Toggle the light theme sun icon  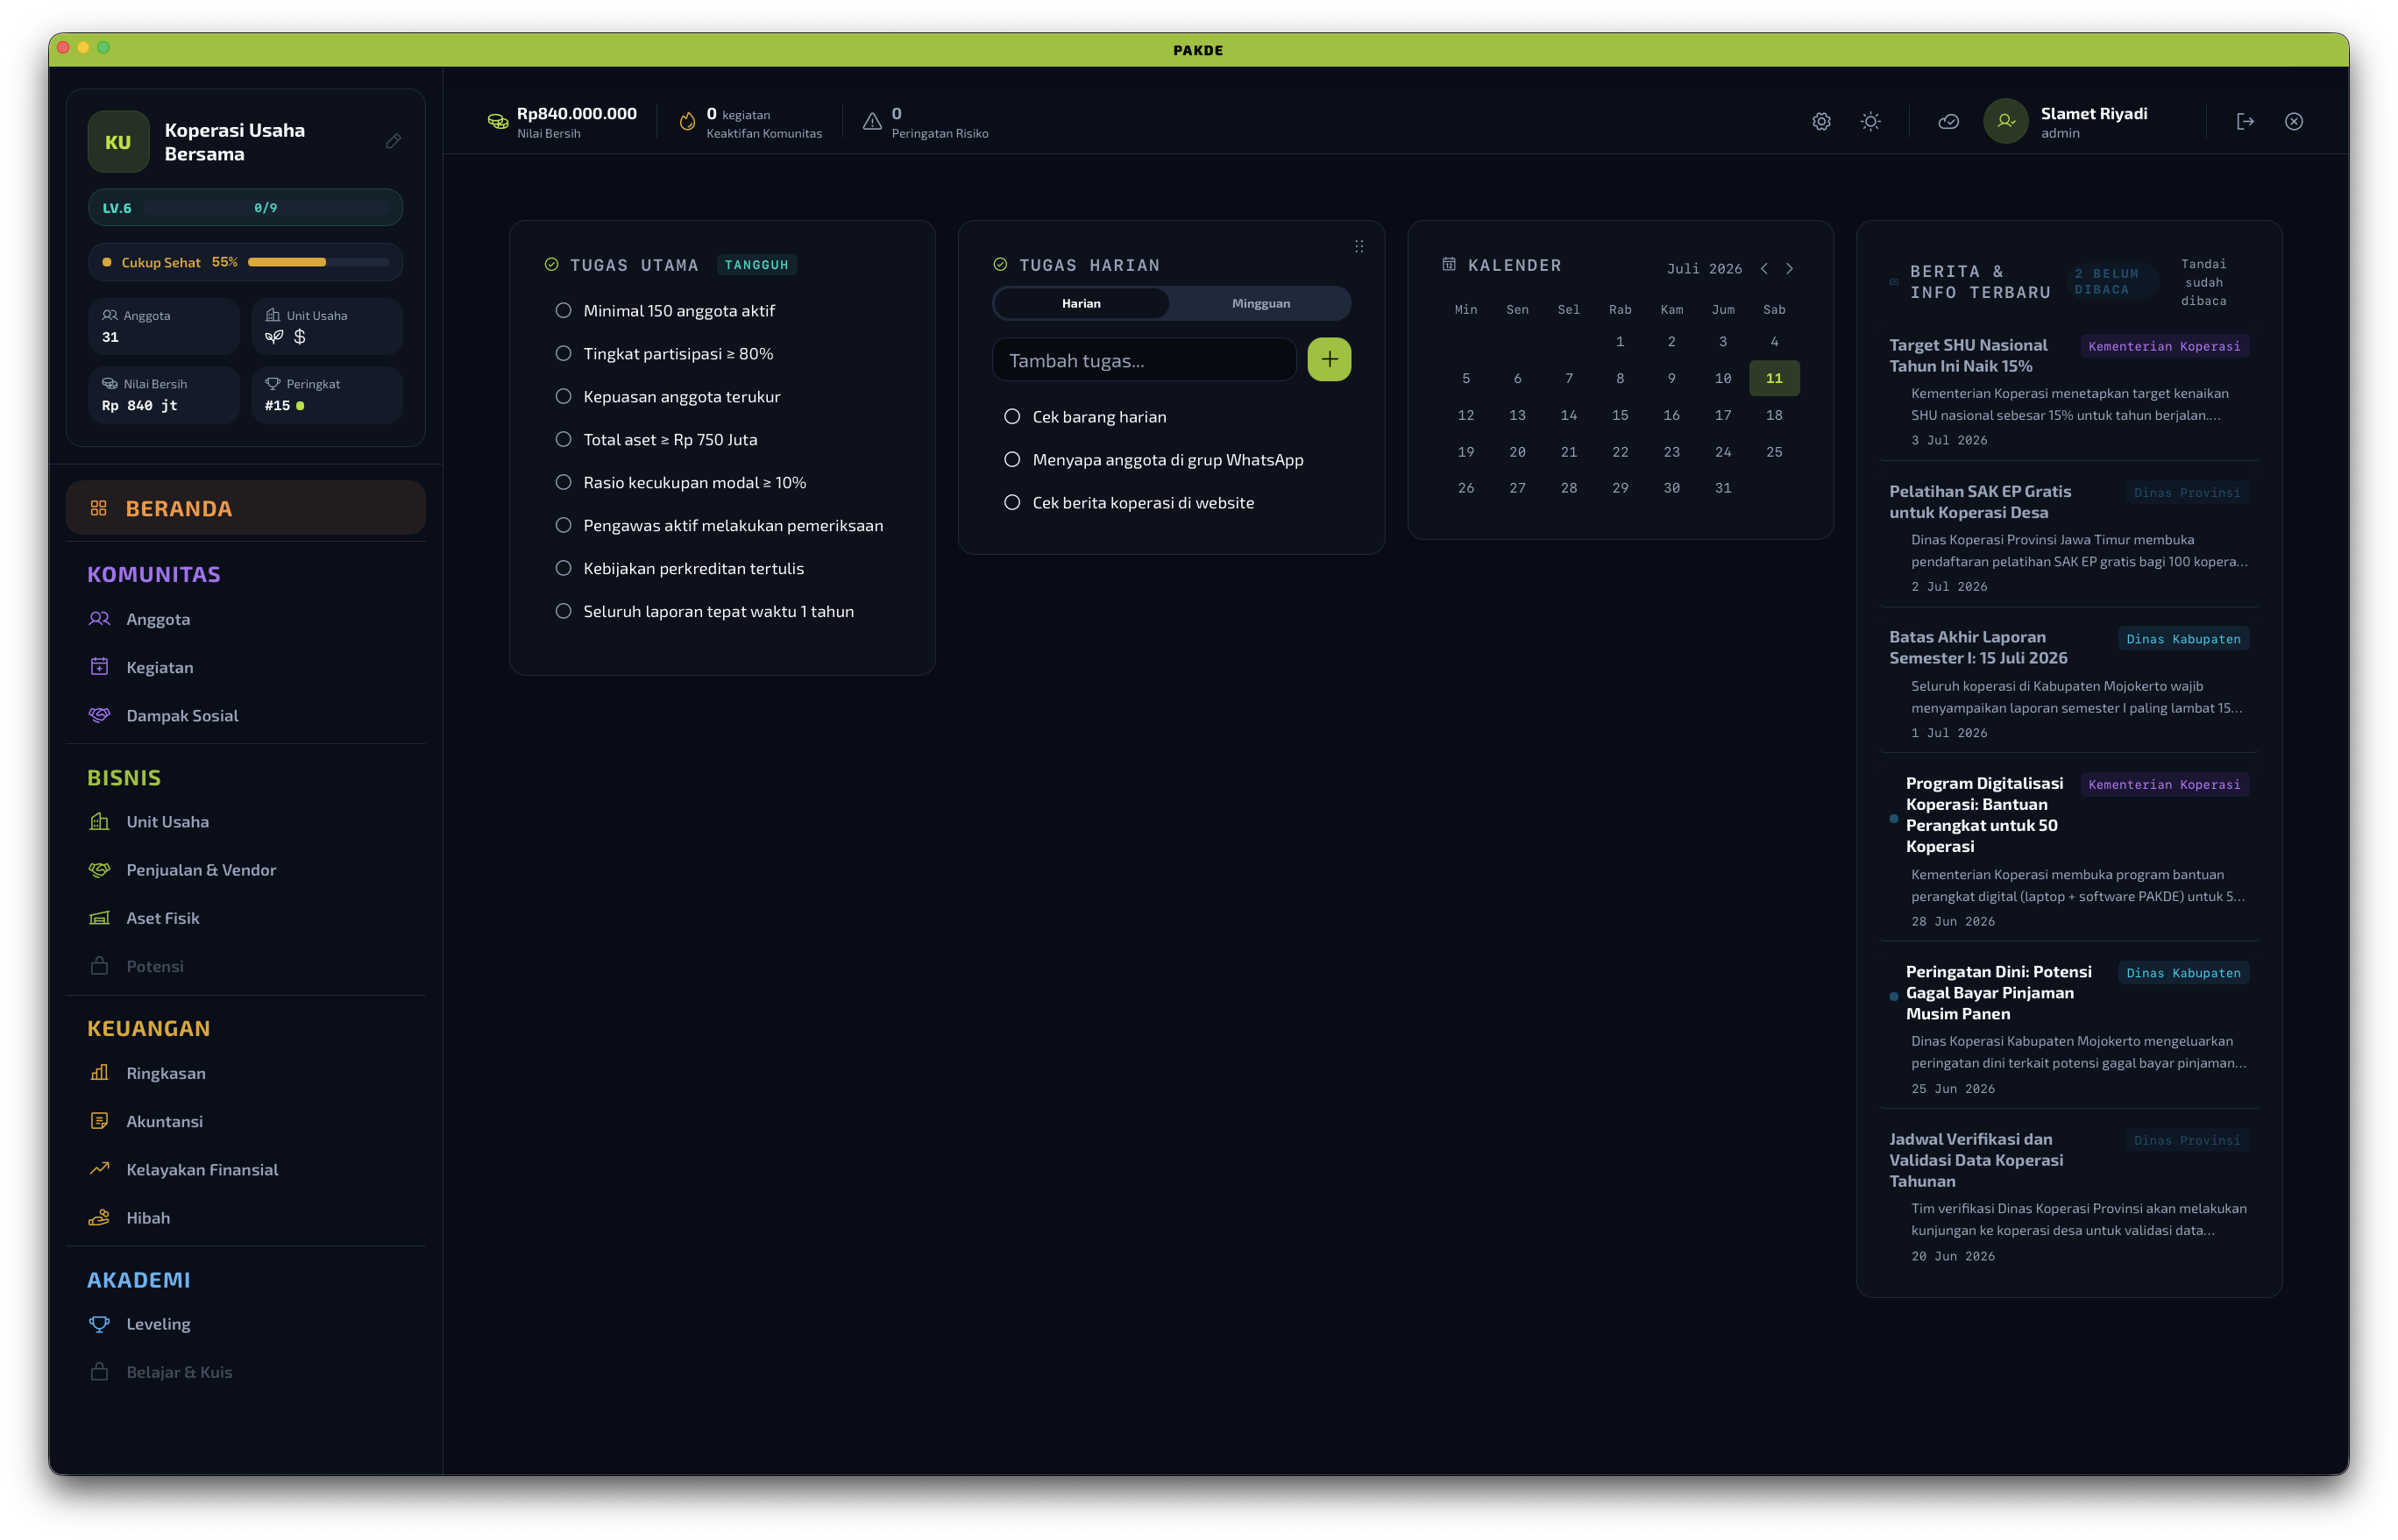(x=1870, y=121)
